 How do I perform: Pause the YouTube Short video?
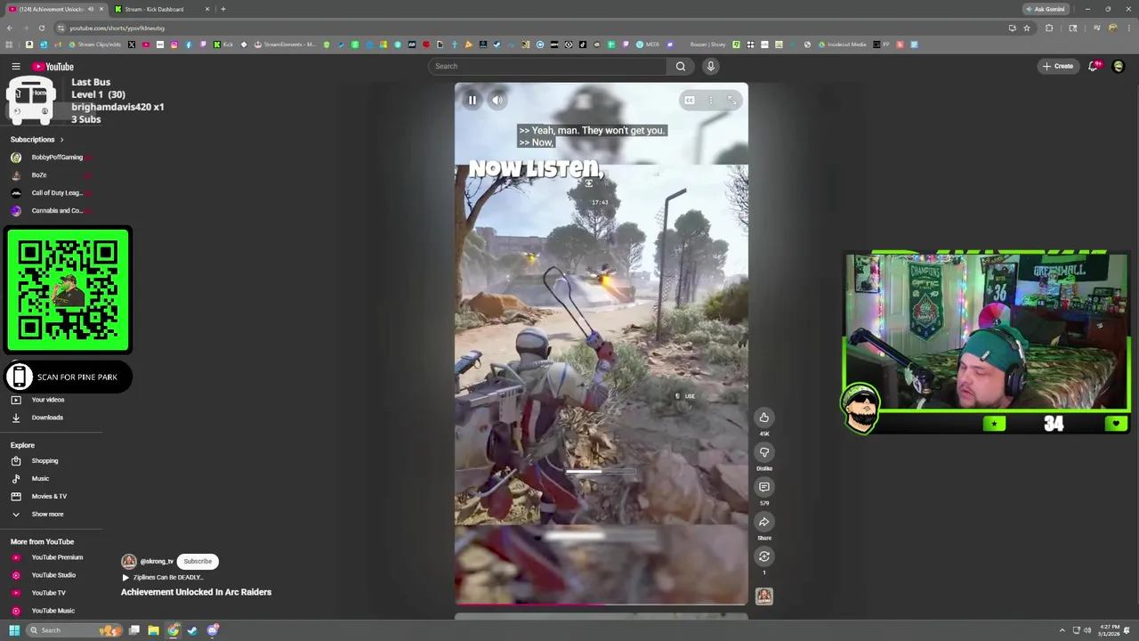[473, 101]
